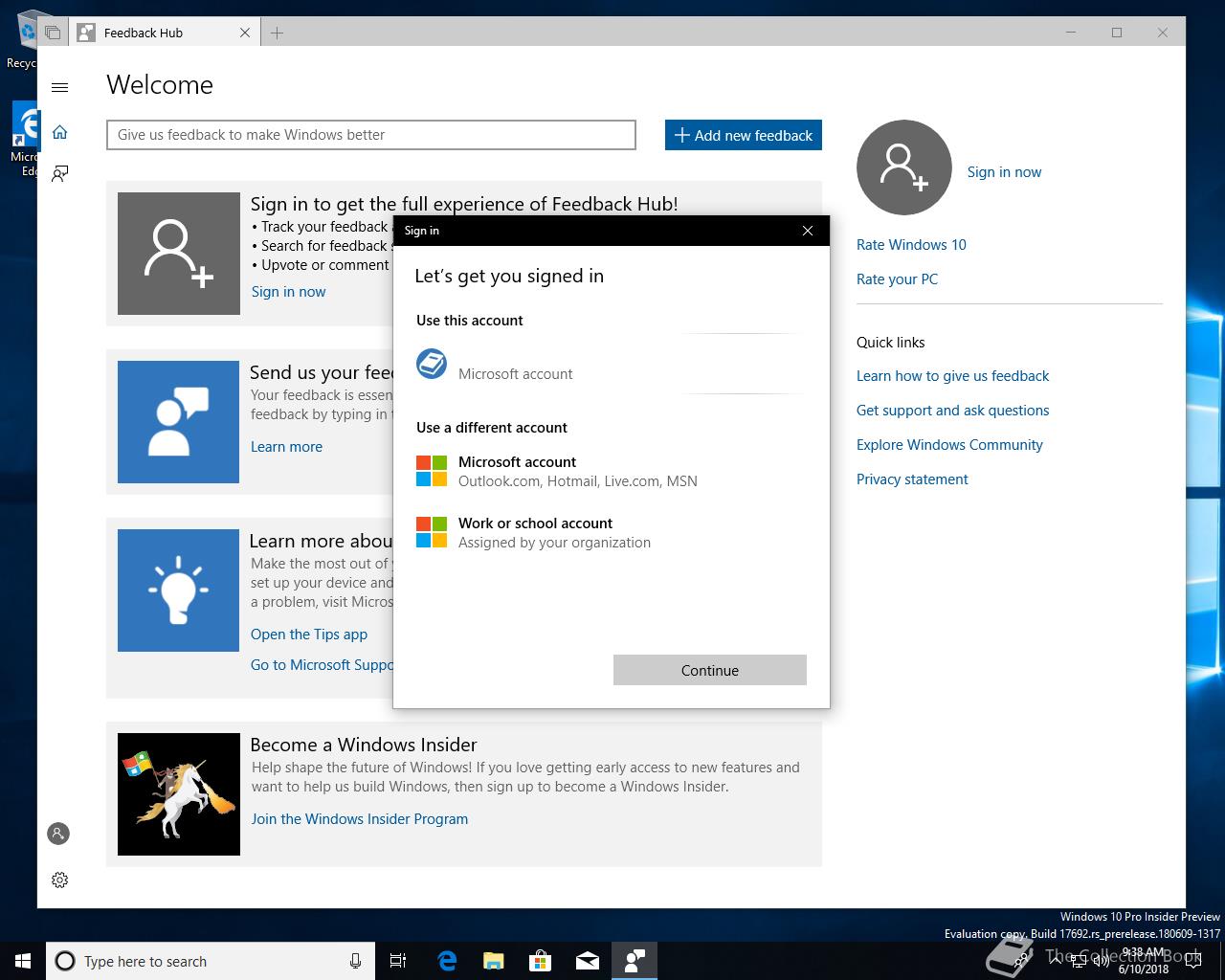Image resolution: width=1225 pixels, height=980 pixels.
Task: Click the large profile avatar circle
Action: click(x=904, y=167)
